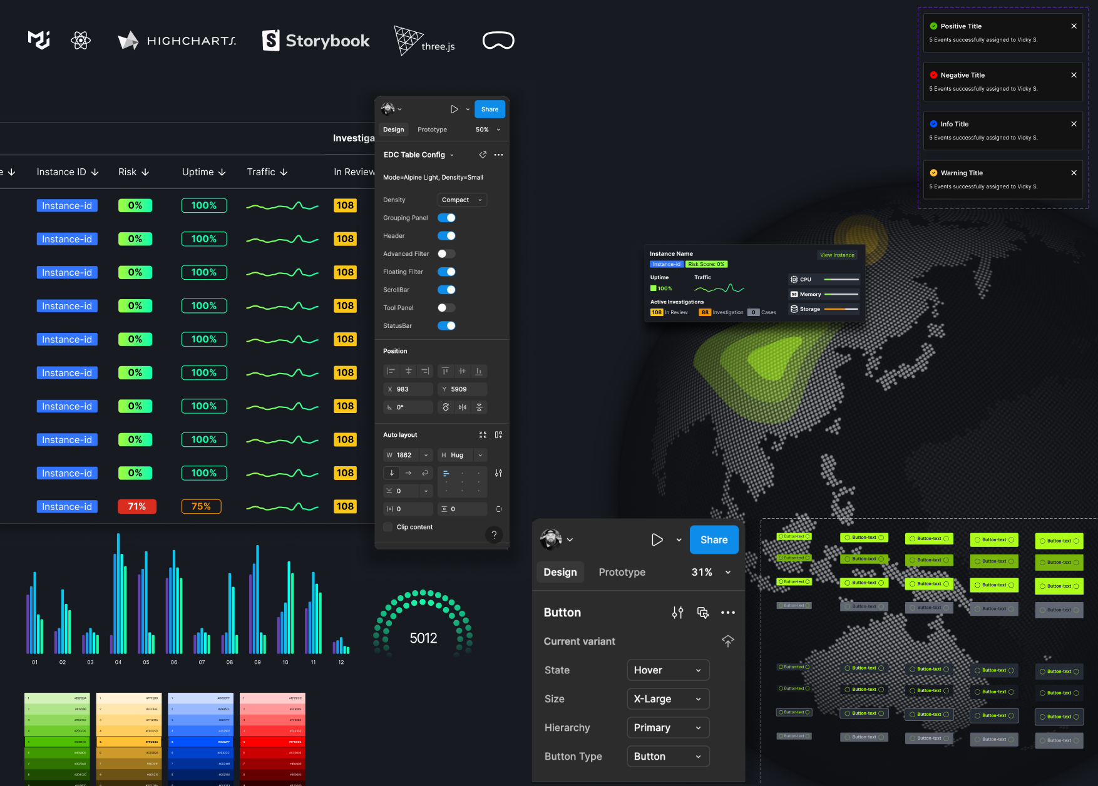Switch to Prototype tab in Button panel
Image resolution: width=1098 pixels, height=786 pixels.
[622, 572]
